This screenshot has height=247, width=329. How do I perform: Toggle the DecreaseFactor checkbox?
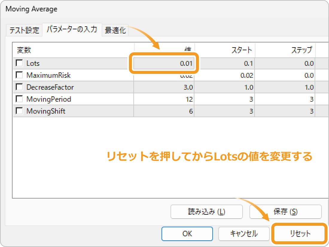coord(19,87)
